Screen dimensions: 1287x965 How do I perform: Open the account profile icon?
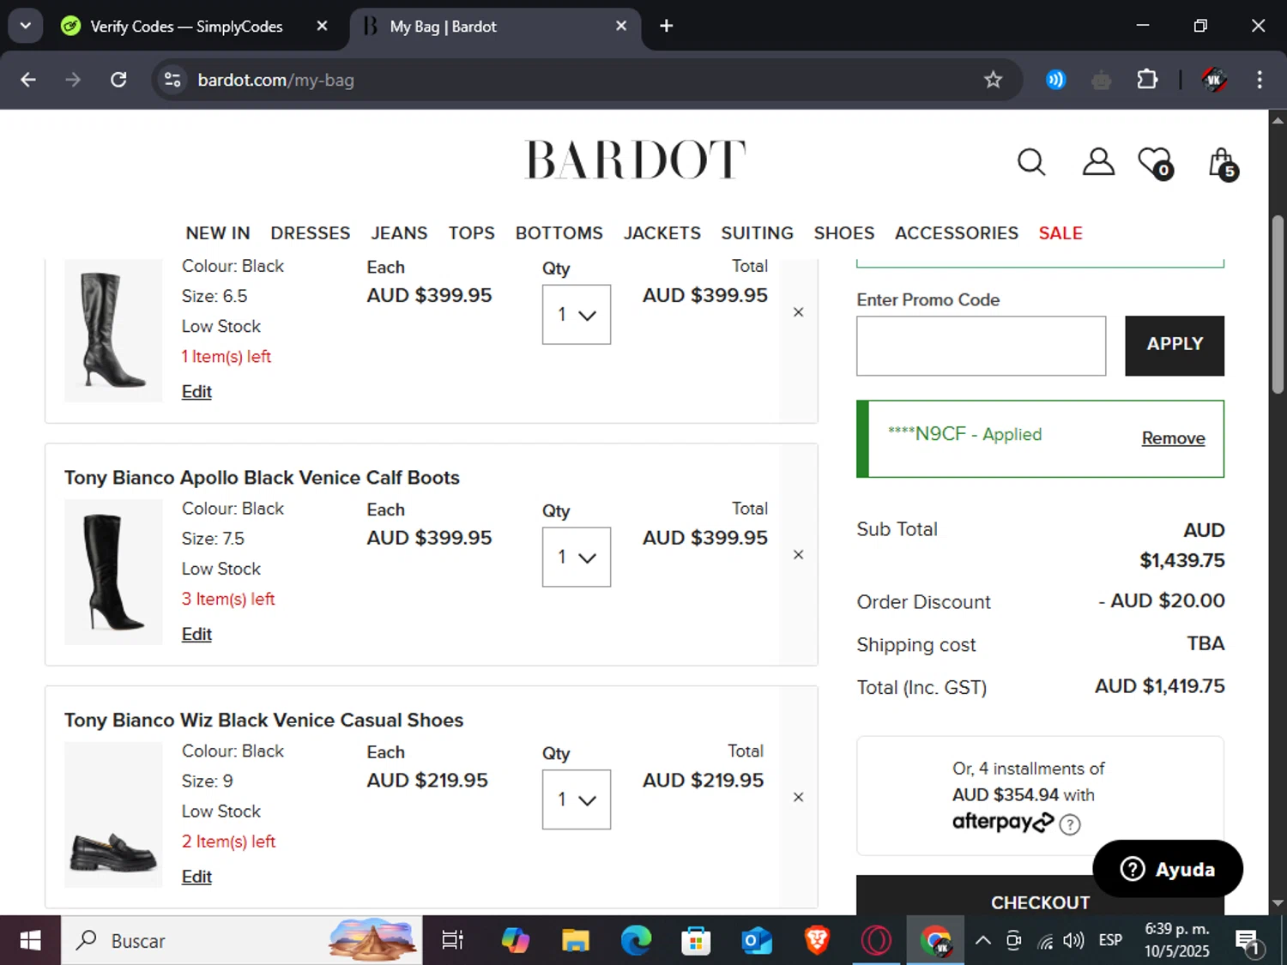tap(1098, 161)
